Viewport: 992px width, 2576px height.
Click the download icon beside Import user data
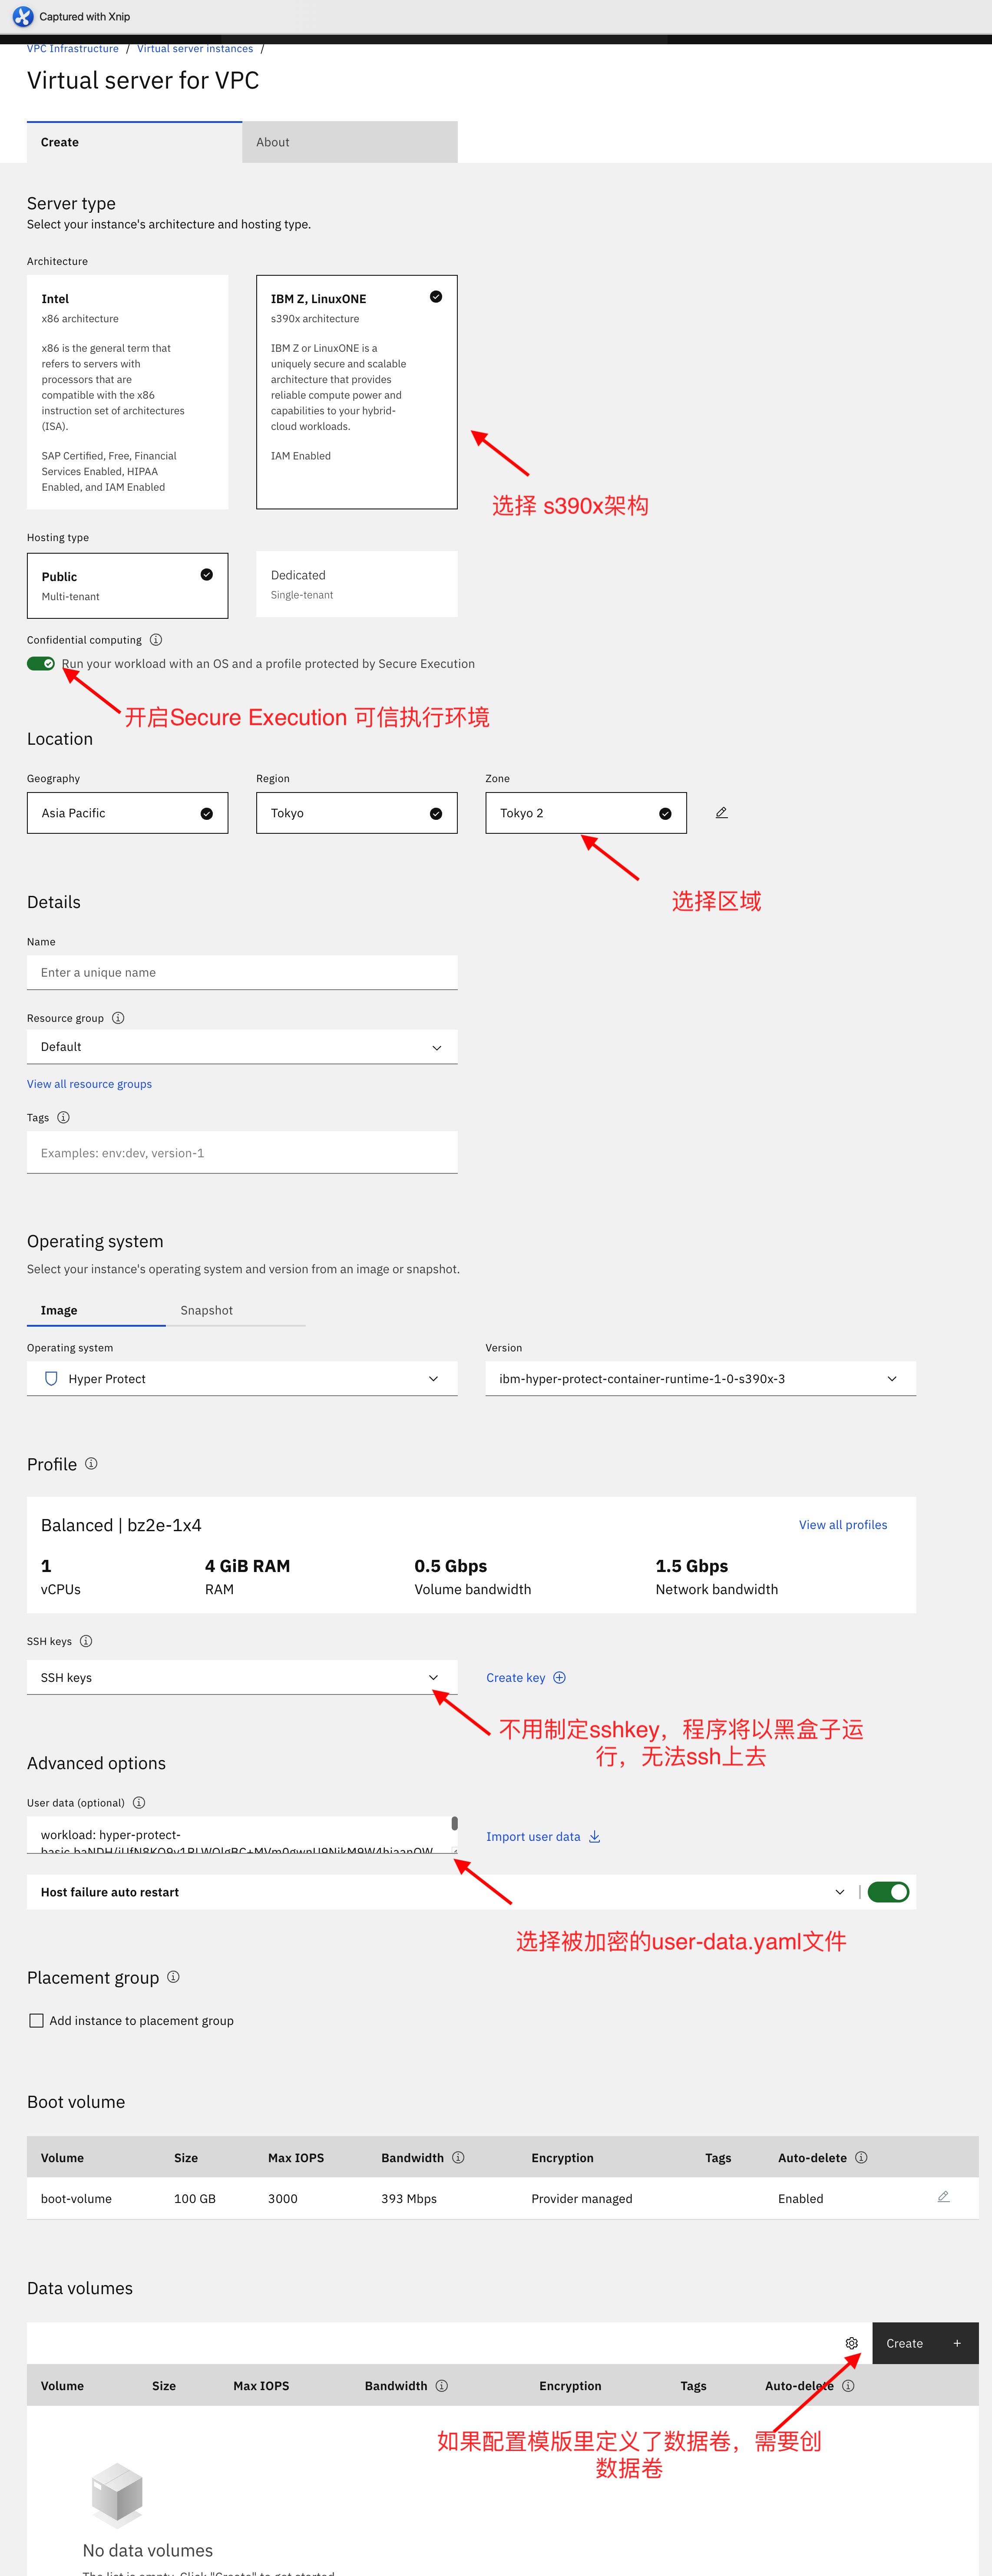[x=594, y=1837]
